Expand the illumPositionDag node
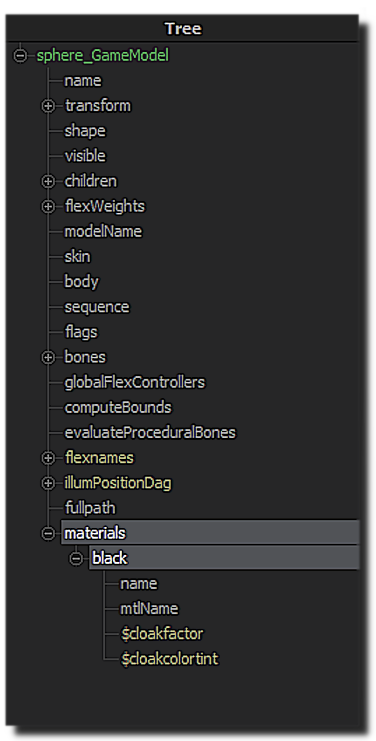 point(48,483)
